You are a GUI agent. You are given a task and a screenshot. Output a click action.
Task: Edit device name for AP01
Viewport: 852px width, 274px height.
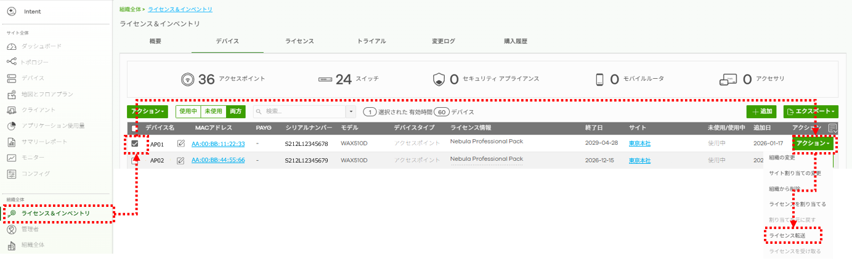(x=181, y=143)
